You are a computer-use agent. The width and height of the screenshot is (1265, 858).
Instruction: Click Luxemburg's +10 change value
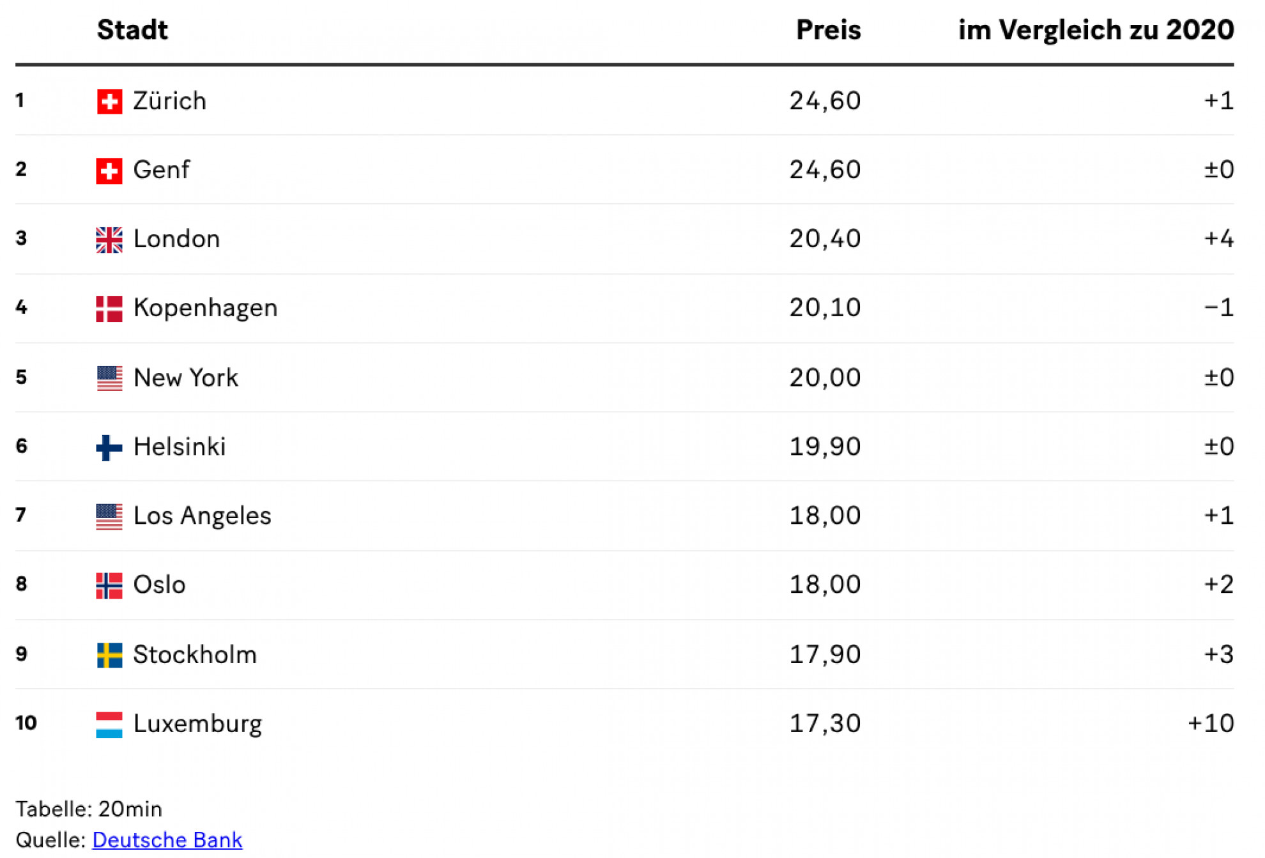1211,723
